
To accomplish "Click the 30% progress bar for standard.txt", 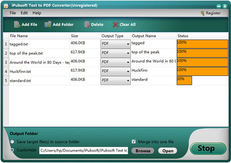I will [184, 81].
